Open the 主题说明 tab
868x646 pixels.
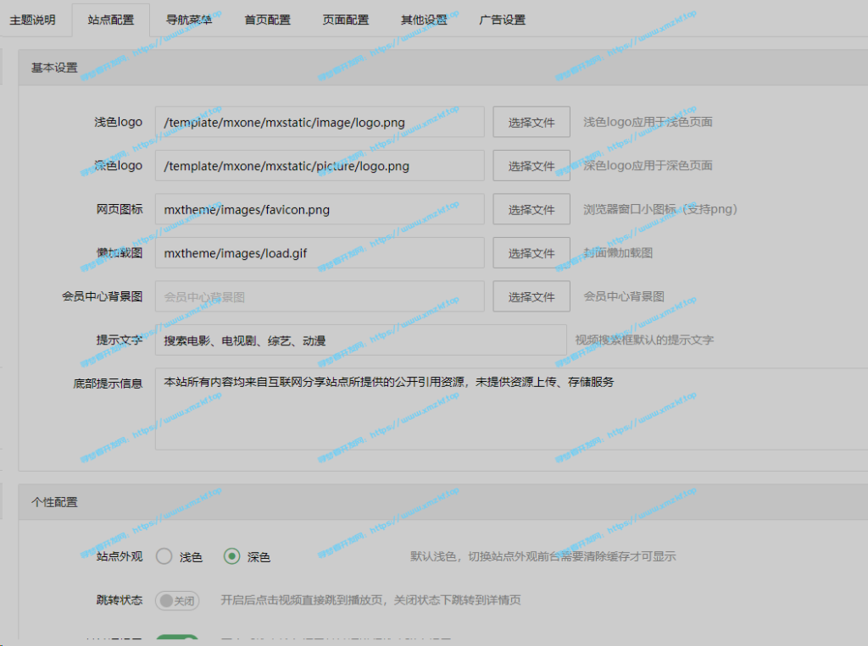[33, 20]
